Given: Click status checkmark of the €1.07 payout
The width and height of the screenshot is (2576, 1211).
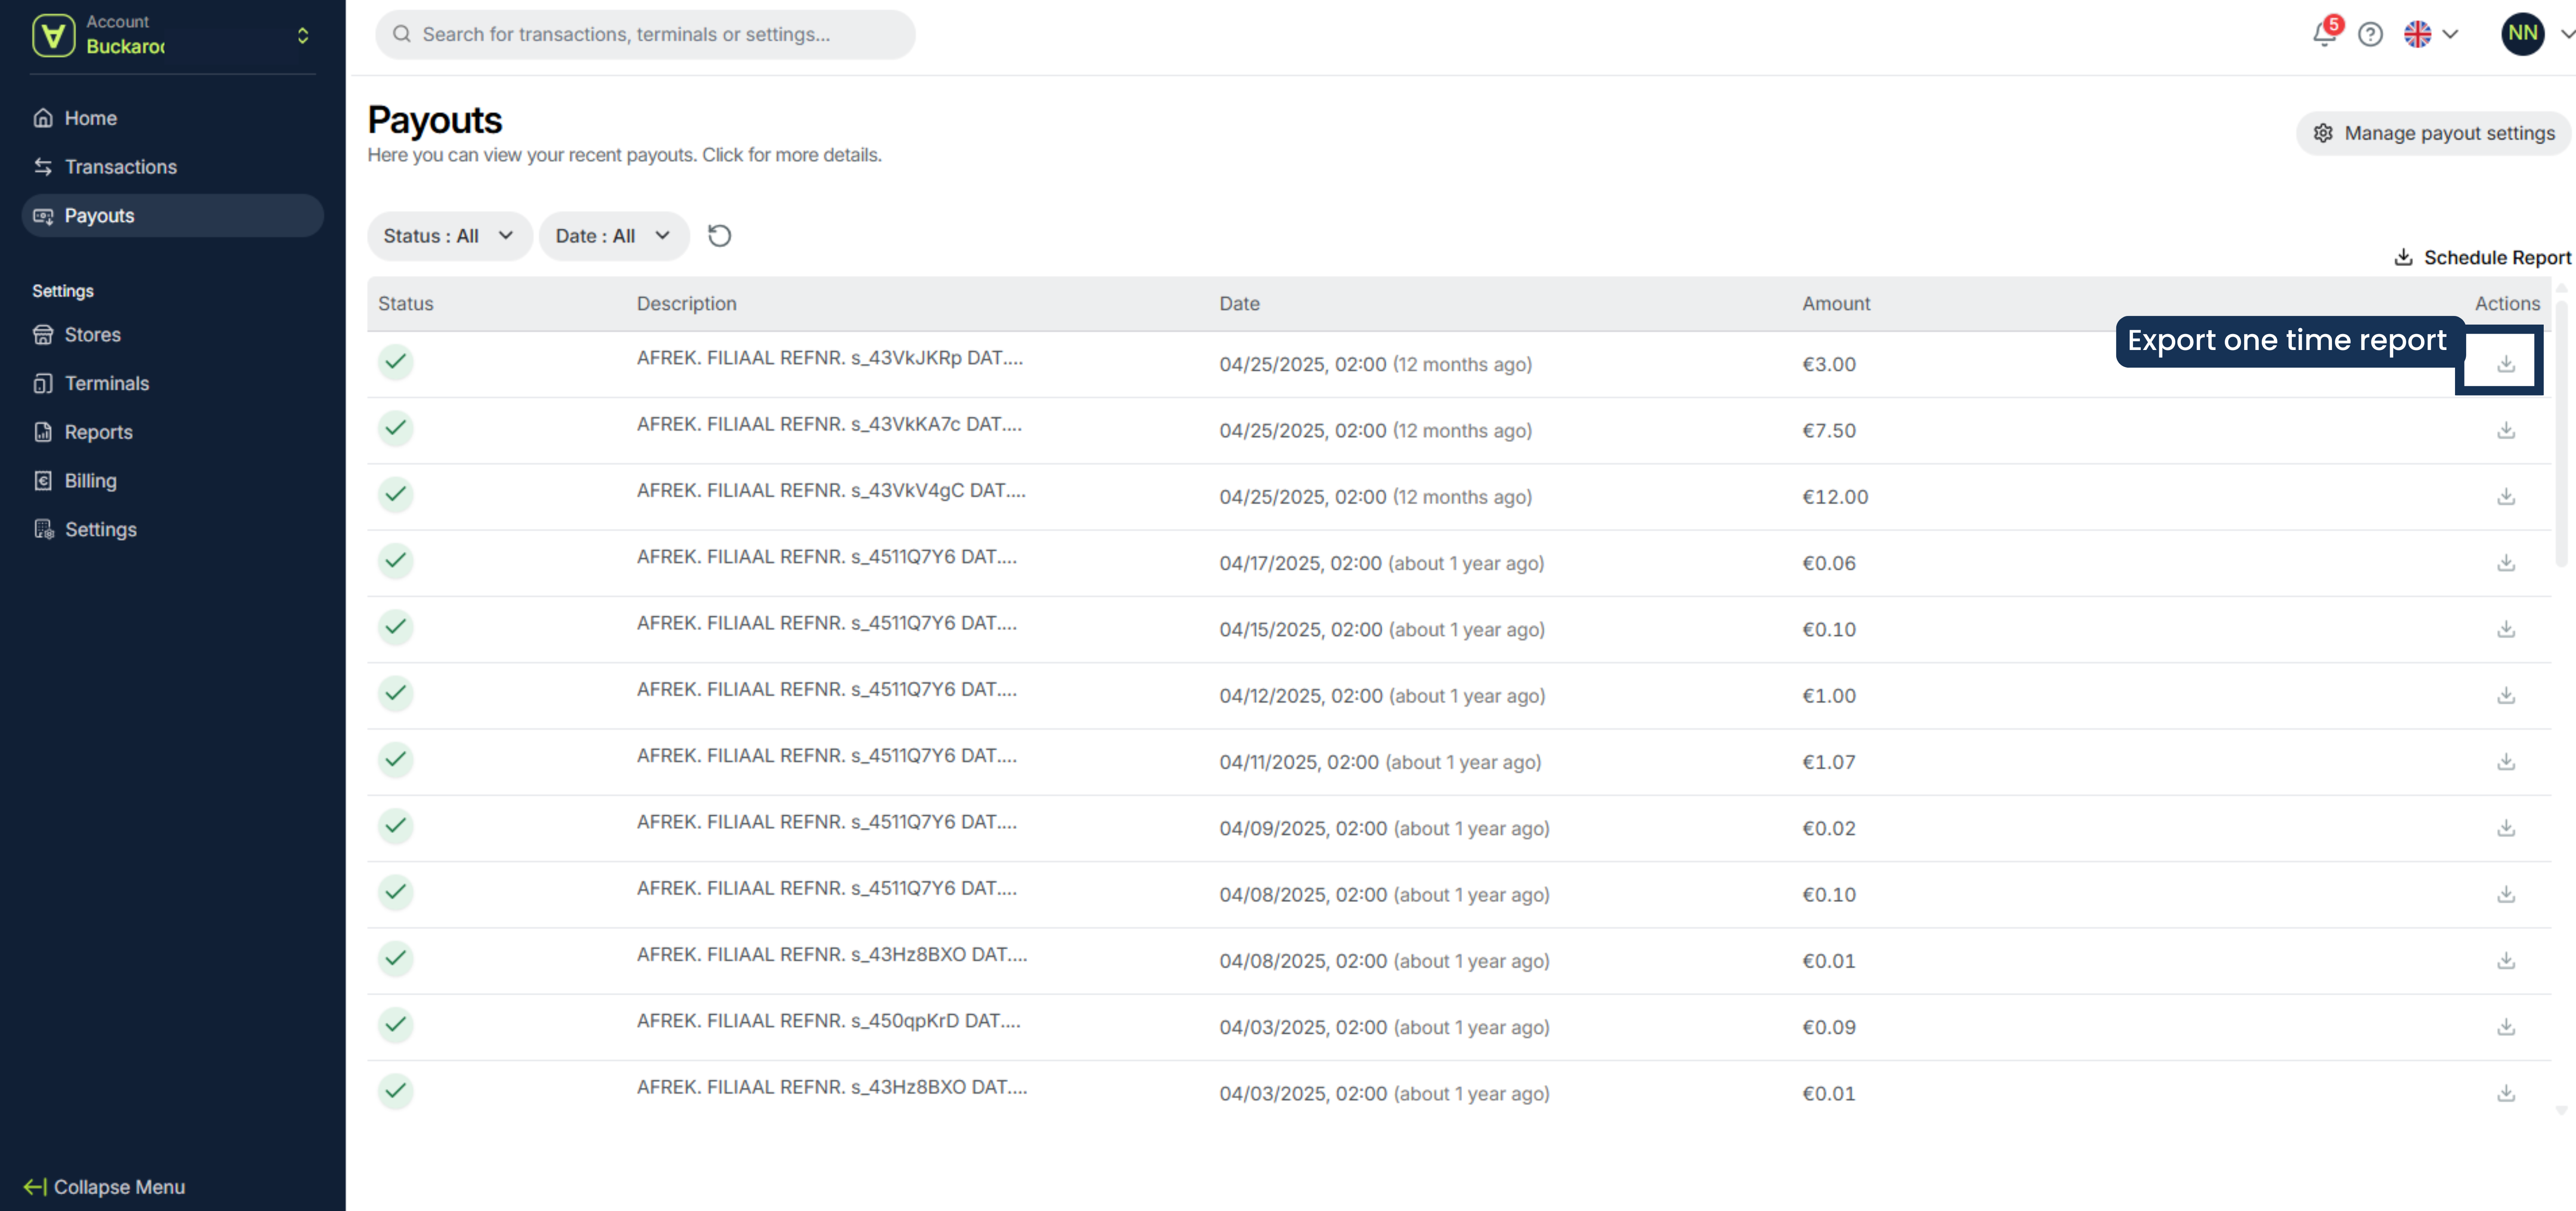Looking at the screenshot, I should (x=396, y=759).
